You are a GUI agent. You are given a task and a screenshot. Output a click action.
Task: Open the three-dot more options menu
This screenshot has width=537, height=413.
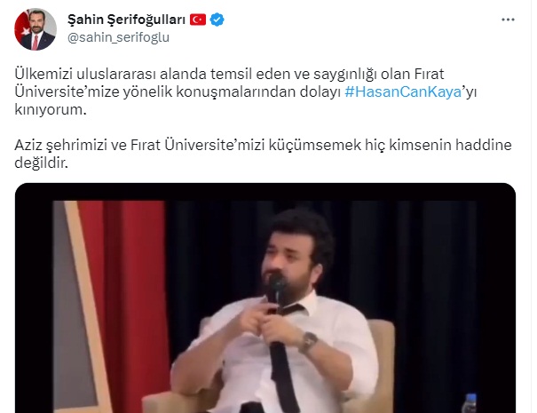[x=508, y=20]
